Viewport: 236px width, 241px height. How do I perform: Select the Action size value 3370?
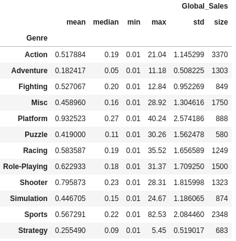click(x=219, y=55)
